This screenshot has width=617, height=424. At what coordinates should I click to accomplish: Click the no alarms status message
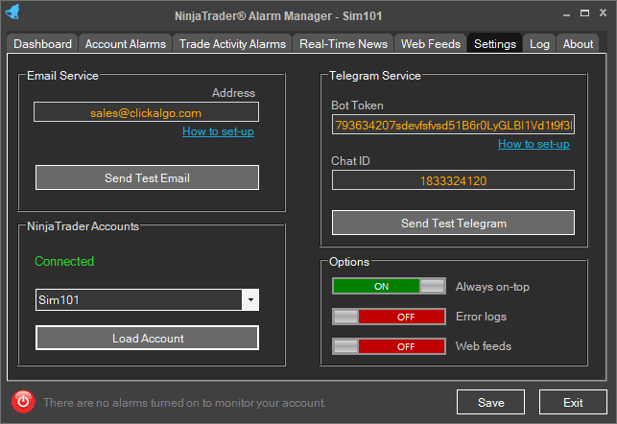coord(184,403)
